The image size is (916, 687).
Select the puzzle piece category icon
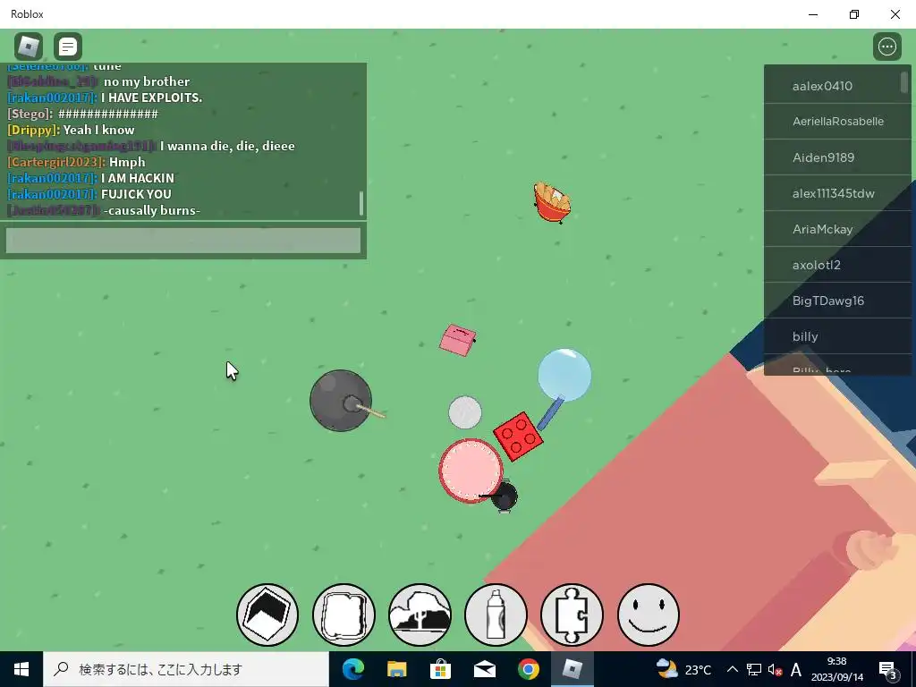[x=572, y=615]
